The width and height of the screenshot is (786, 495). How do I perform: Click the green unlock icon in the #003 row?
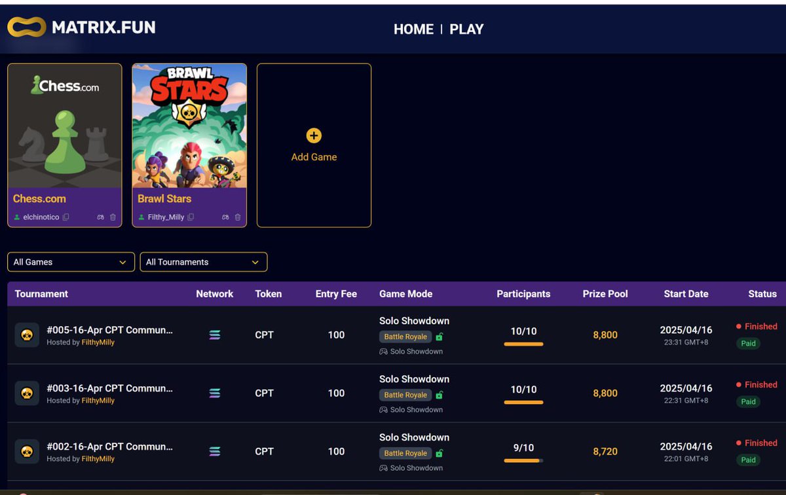(440, 395)
